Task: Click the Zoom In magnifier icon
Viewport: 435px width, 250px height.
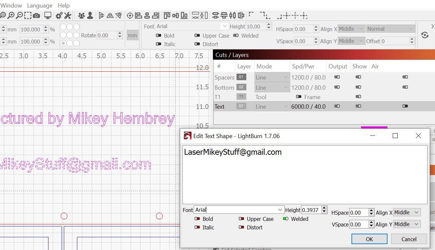Action: pyautogui.click(x=11, y=15)
